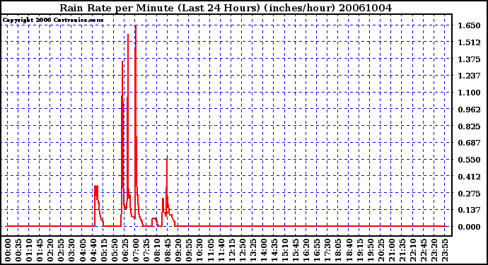This screenshot has width=488, height=265.
Task: Select the 1.237 y-axis value
Action: click(469, 76)
